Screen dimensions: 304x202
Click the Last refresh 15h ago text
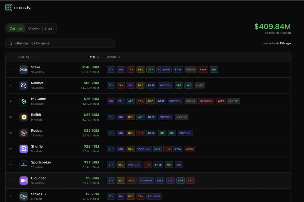tap(277, 43)
